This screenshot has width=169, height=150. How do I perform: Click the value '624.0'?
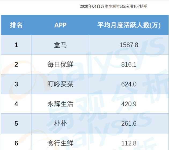[129, 84]
